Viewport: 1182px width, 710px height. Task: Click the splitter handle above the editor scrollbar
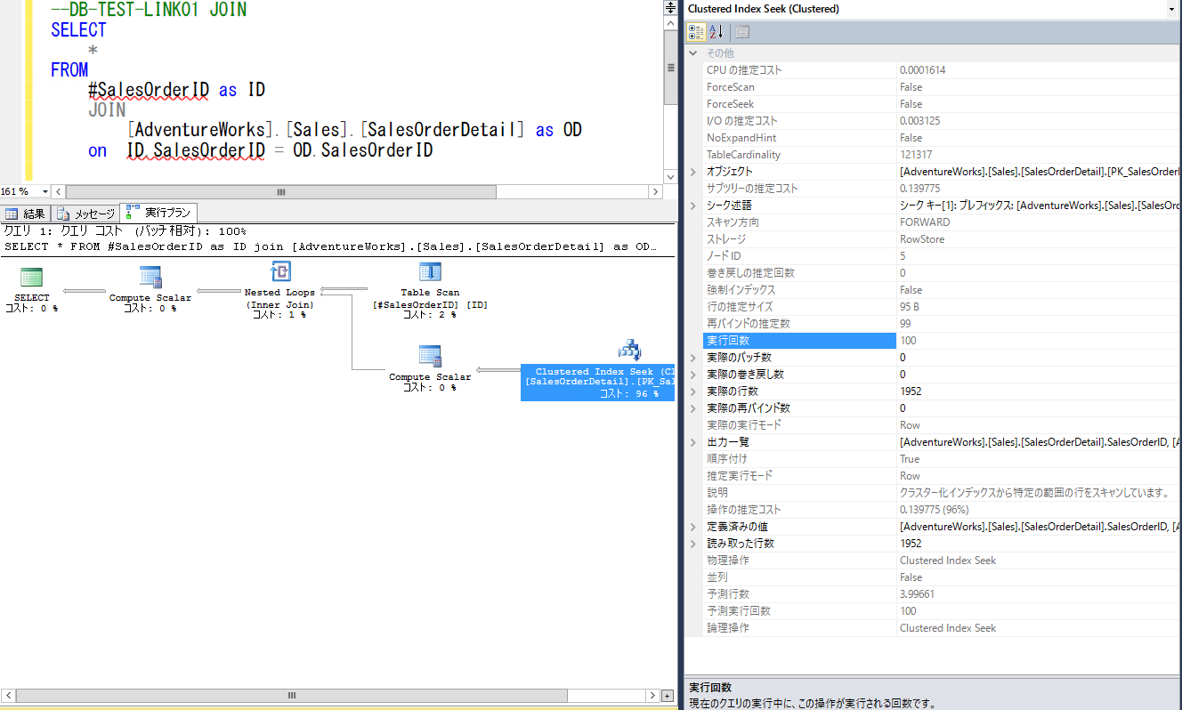click(x=670, y=7)
